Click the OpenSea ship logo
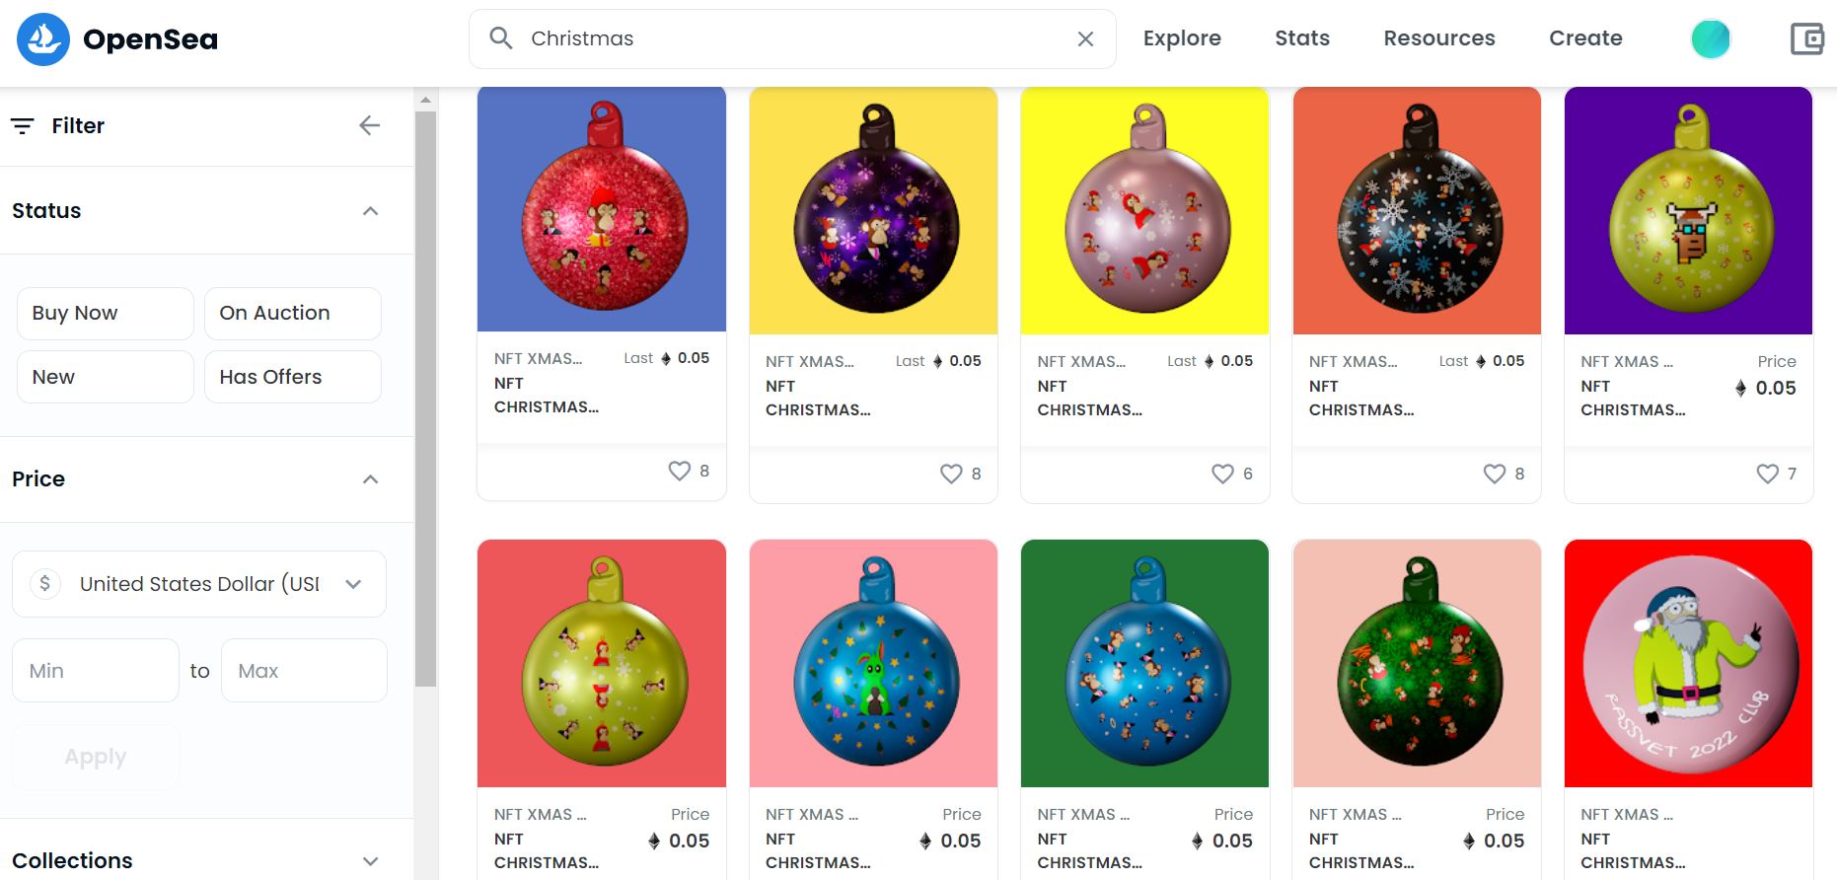This screenshot has width=1837, height=880. coord(43,39)
